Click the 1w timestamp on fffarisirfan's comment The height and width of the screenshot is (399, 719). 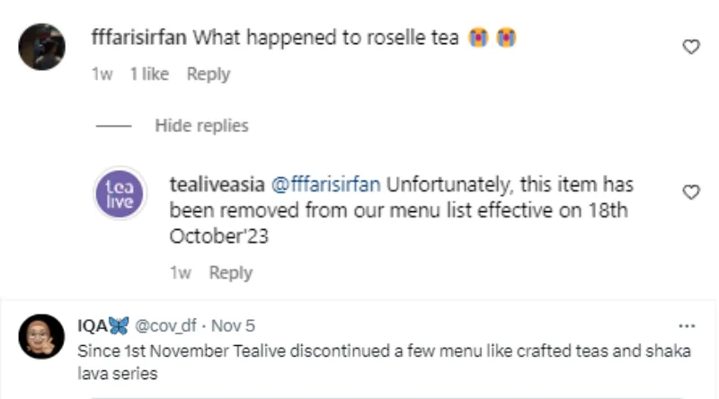102,75
